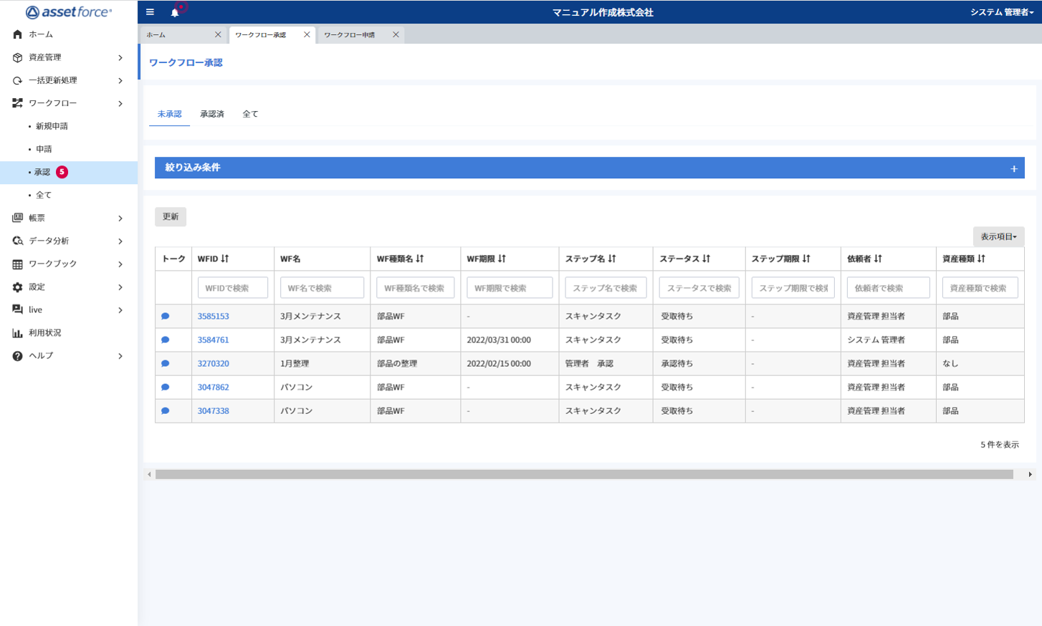The width and height of the screenshot is (1042, 626).
Task: Click the help question-mark icon
Action: coord(17,356)
